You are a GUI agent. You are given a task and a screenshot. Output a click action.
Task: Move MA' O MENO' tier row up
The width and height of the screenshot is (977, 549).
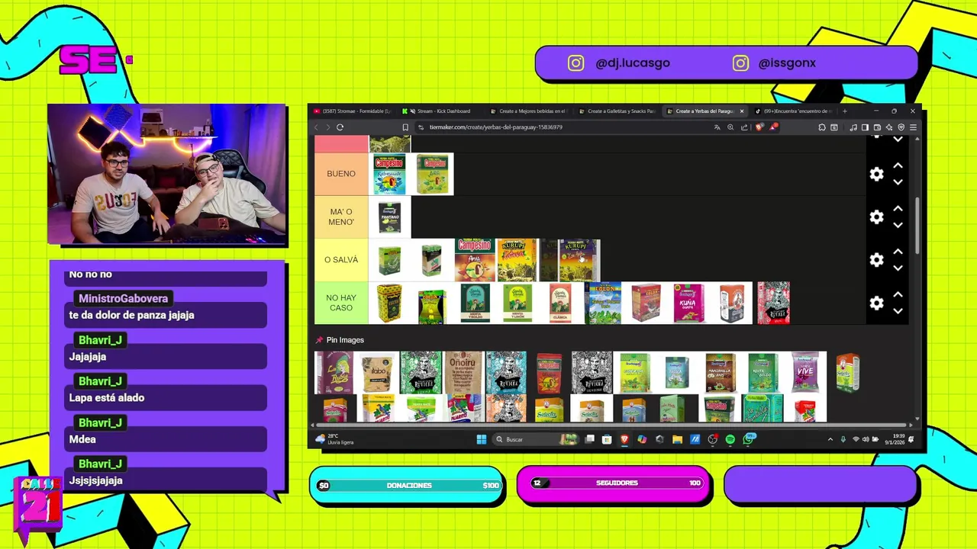(898, 208)
